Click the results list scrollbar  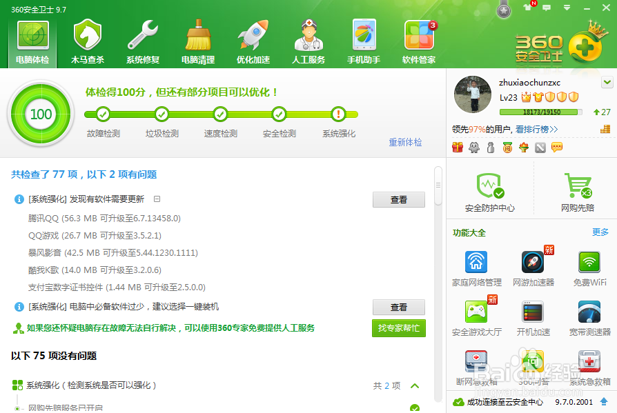click(438, 185)
